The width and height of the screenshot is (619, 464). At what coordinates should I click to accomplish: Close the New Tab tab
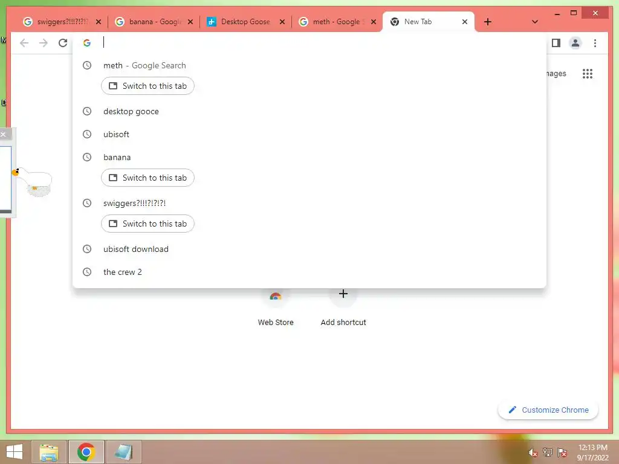coord(465,22)
